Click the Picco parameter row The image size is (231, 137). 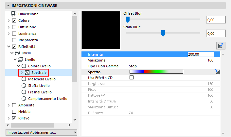pos(151,89)
